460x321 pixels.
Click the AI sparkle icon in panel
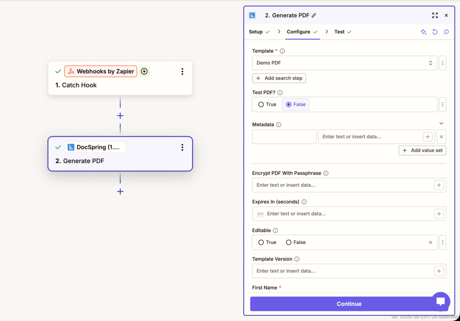(423, 32)
